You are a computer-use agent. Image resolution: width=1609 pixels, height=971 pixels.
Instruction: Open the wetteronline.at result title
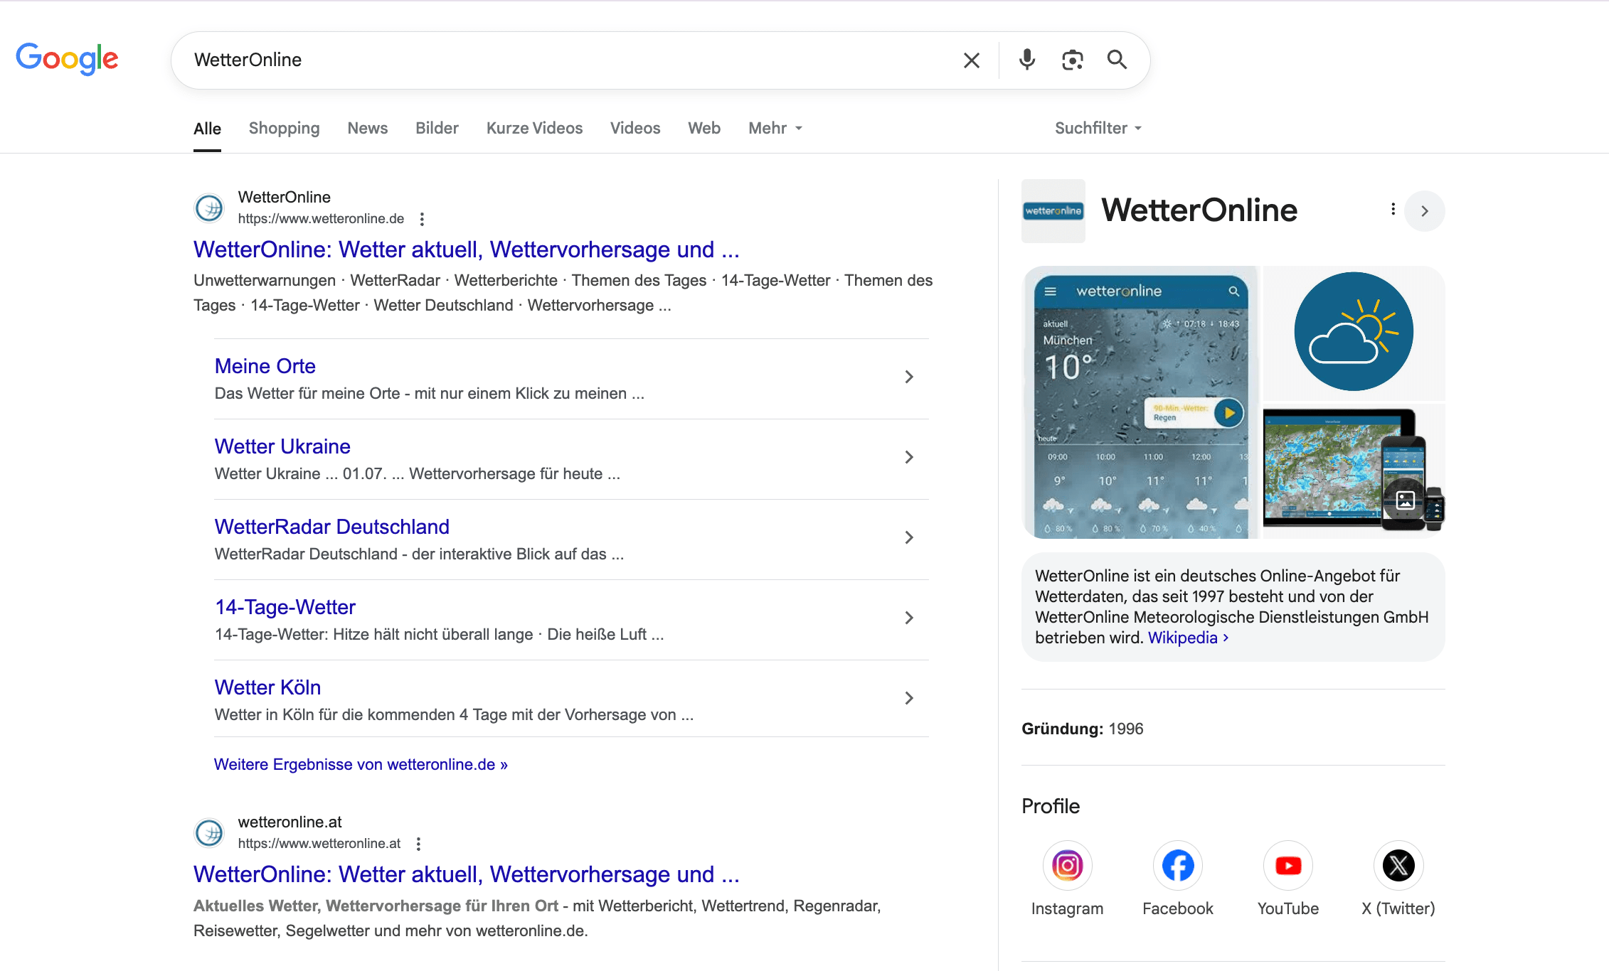[x=467, y=874]
